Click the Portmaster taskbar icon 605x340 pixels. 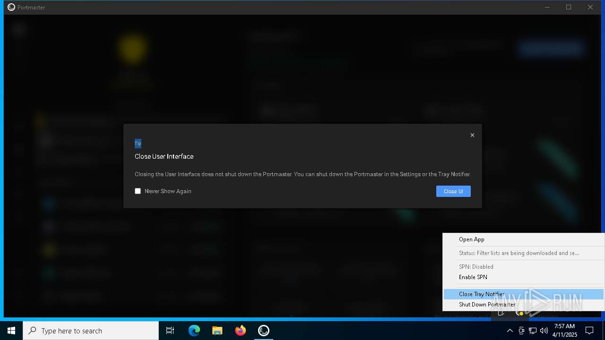(264, 331)
